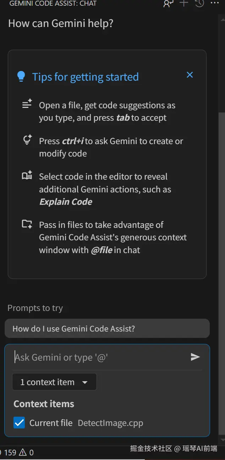This screenshot has width=225, height=460.
Task: Open the more actions ellipsis menu
Action: tap(215, 3)
